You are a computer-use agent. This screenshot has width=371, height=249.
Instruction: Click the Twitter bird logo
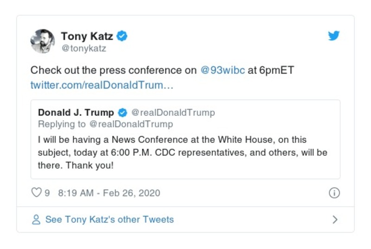[x=334, y=36]
